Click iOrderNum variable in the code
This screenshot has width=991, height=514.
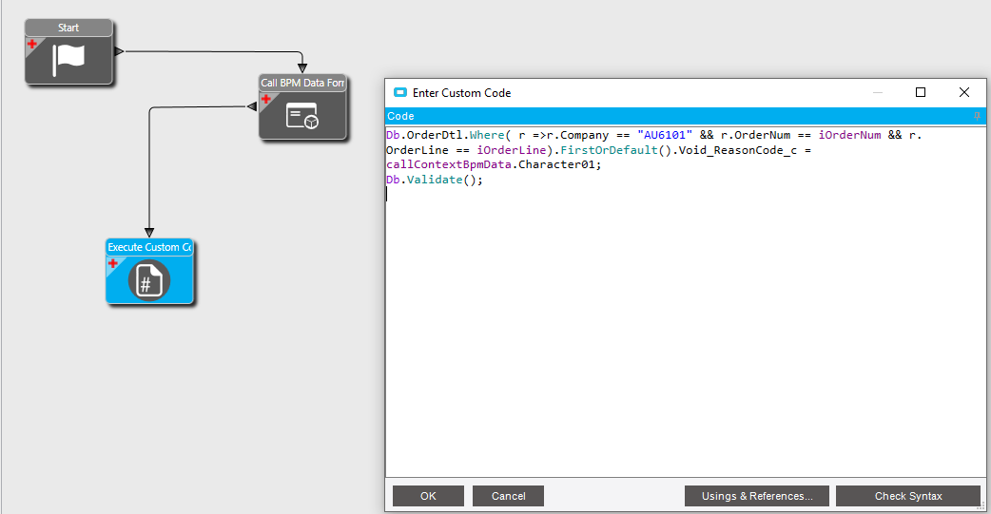pyautogui.click(x=849, y=135)
